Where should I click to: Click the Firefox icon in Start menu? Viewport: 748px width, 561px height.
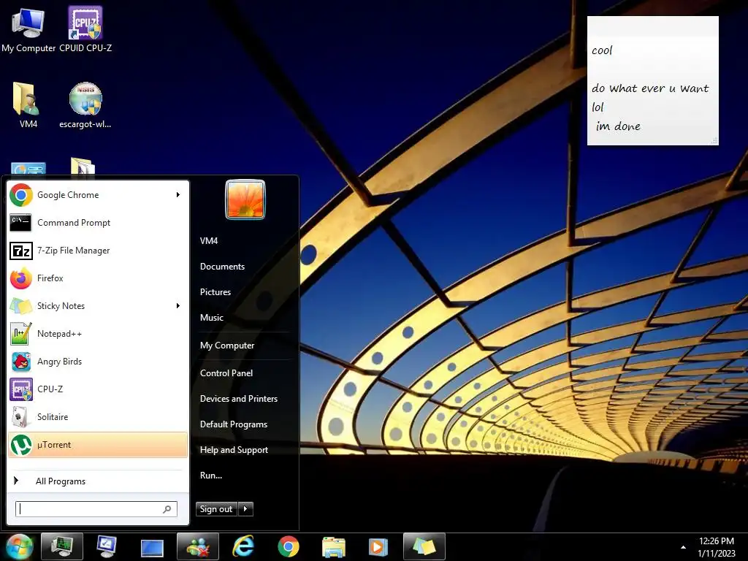(21, 278)
